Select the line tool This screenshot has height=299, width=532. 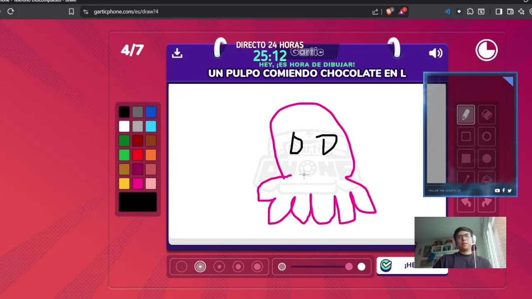coord(465,179)
